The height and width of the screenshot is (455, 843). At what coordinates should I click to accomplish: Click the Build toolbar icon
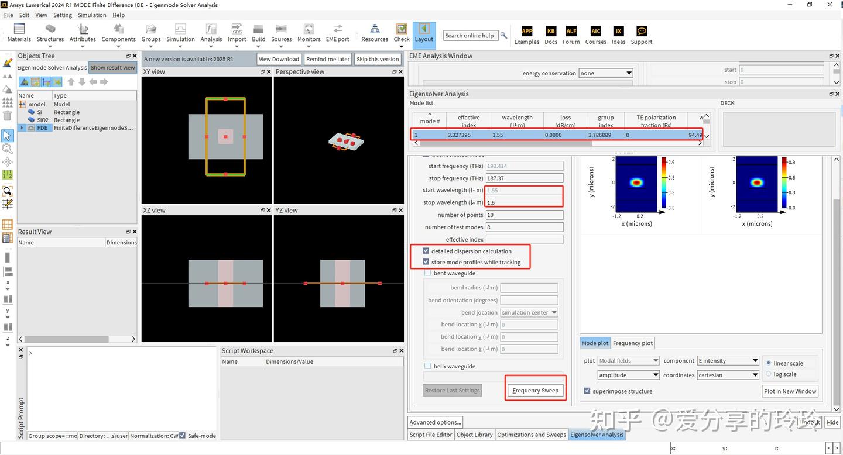[258, 29]
